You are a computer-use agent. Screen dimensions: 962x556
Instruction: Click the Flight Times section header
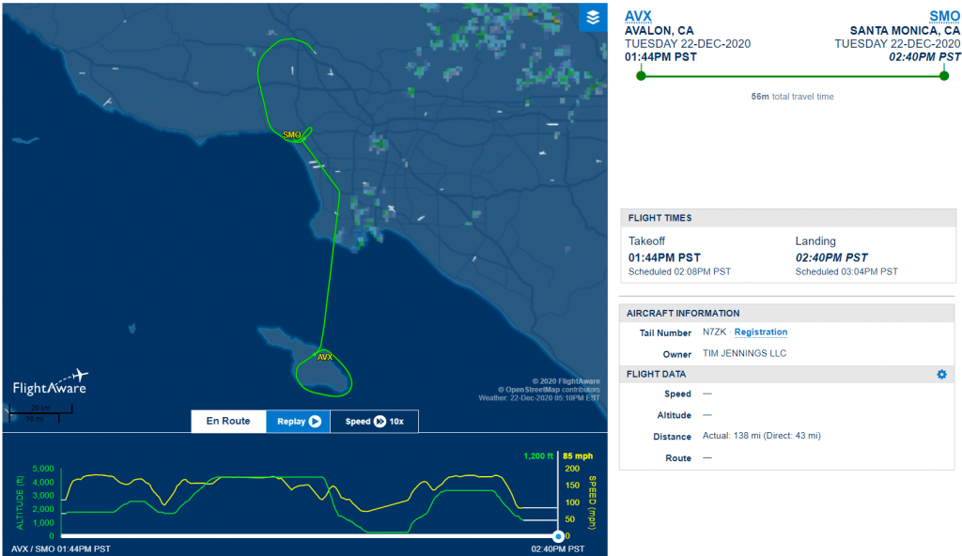click(x=659, y=218)
